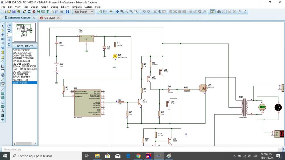Choose the Selection arrow tool

coord(3,26)
